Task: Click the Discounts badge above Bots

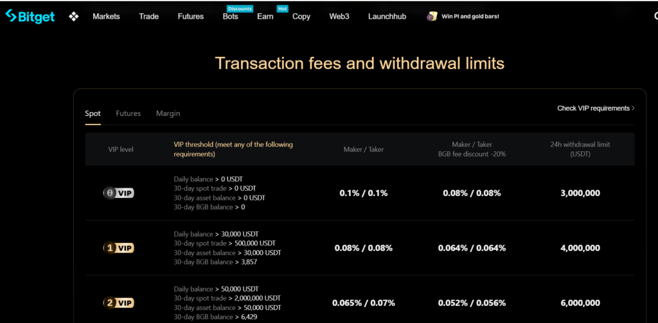Action: (239, 8)
